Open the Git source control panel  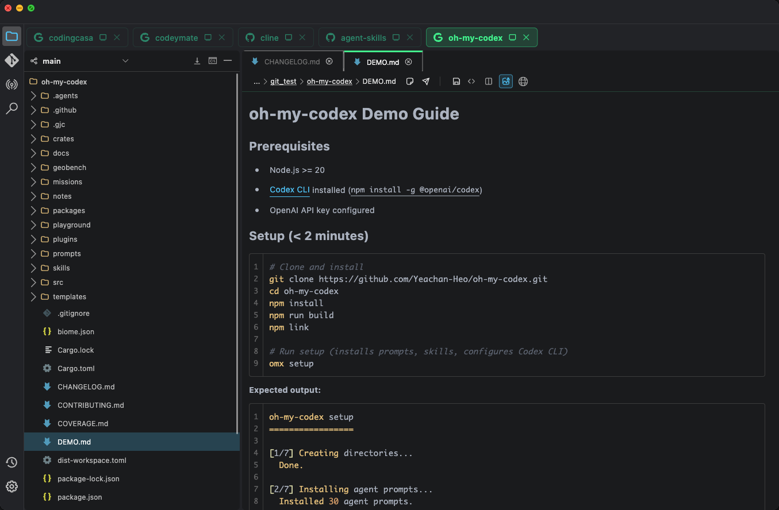[x=11, y=60]
